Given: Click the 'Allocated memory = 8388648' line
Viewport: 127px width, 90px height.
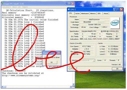Looking at the screenshot, I should click(x=23, y=17).
